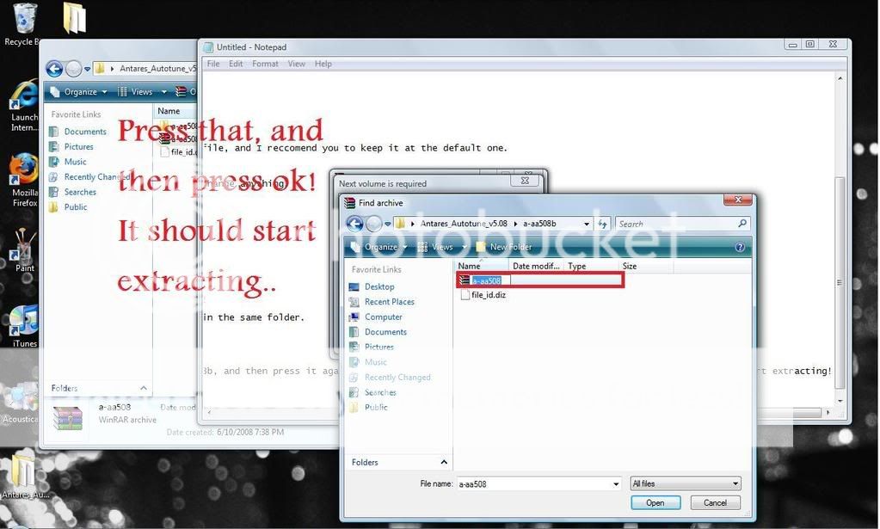Expand the All files type dropdown
This screenshot has height=529, width=880.
pyautogui.click(x=685, y=484)
